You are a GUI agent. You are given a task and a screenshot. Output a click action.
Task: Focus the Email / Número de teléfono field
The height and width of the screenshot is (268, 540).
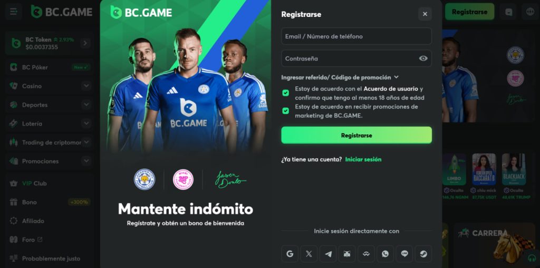(x=356, y=36)
